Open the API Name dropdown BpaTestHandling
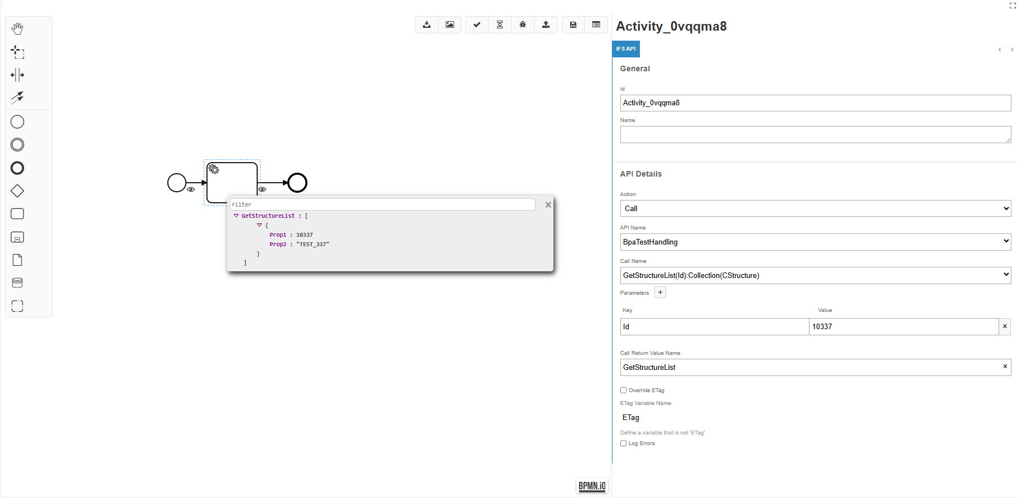Viewport: 1017px width, 498px height. [815, 242]
